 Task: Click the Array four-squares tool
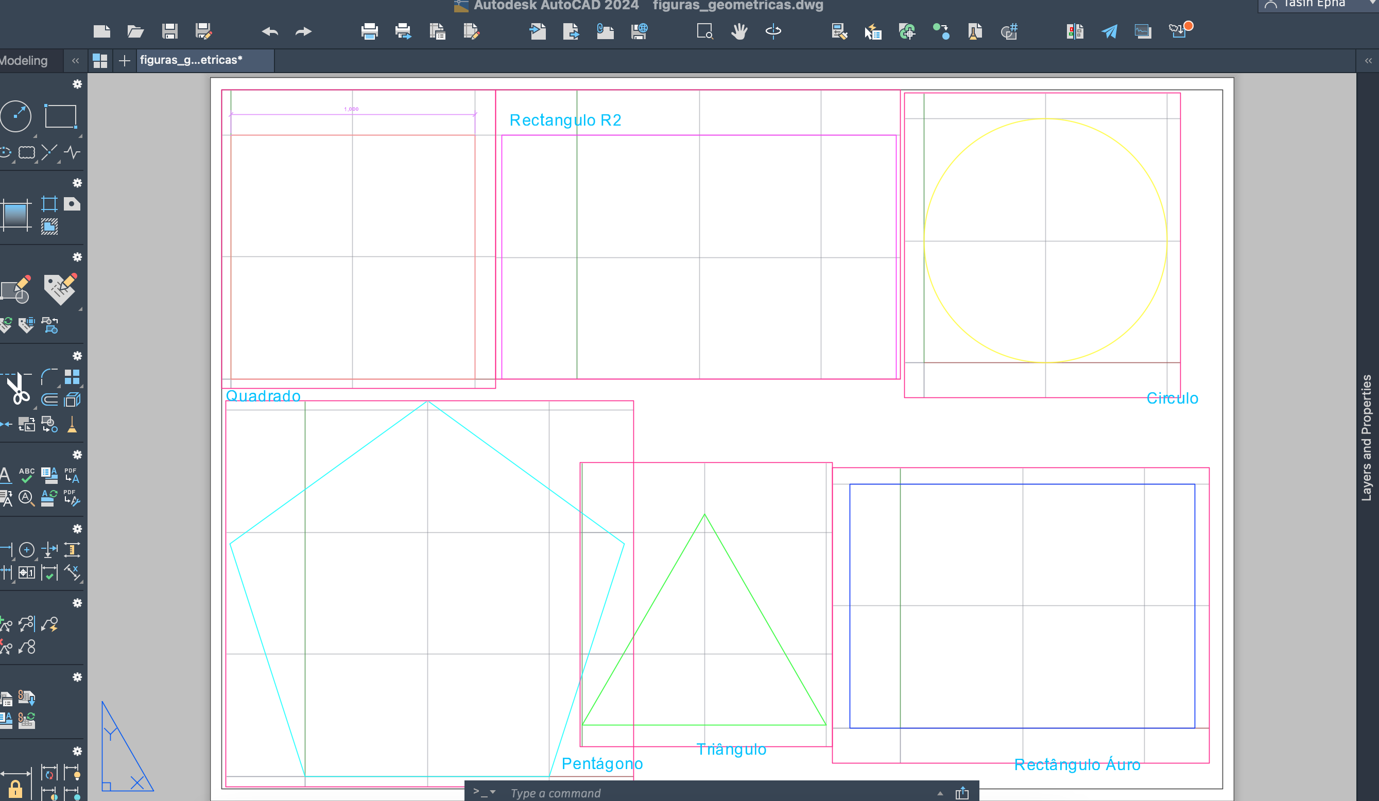coord(72,377)
